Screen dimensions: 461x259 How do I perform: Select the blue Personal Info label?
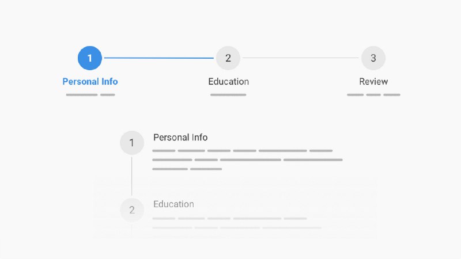tap(90, 81)
